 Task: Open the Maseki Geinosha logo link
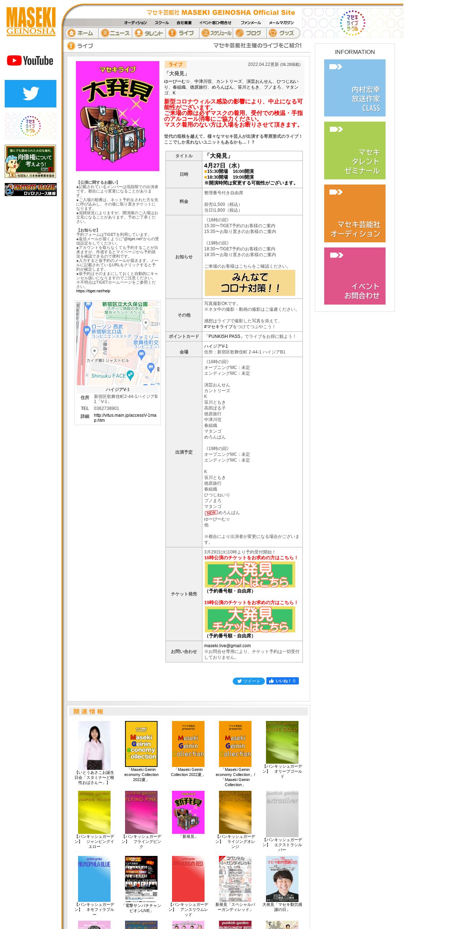tap(31, 21)
